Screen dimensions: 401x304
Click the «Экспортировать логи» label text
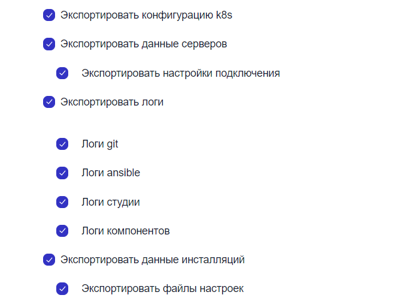pos(111,102)
